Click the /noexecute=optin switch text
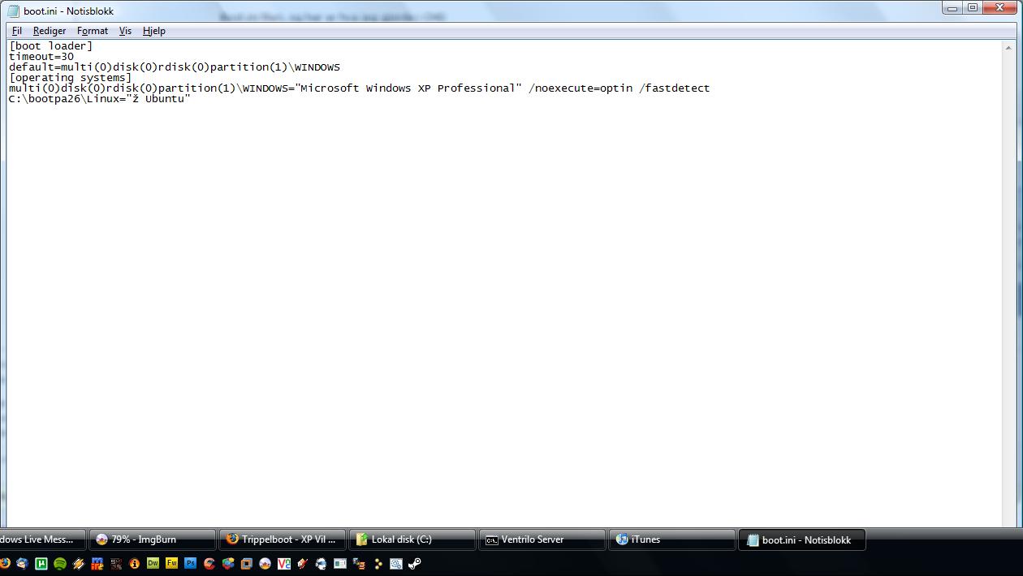This screenshot has height=576, width=1023. click(581, 88)
